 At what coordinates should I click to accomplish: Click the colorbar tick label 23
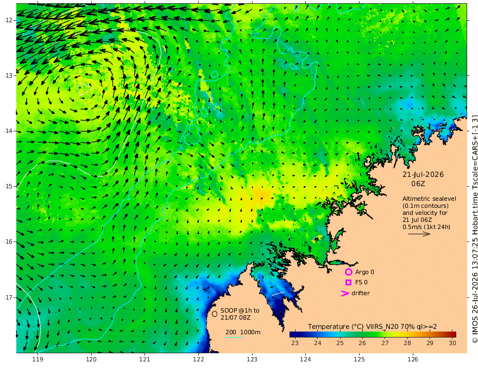tap(295, 343)
